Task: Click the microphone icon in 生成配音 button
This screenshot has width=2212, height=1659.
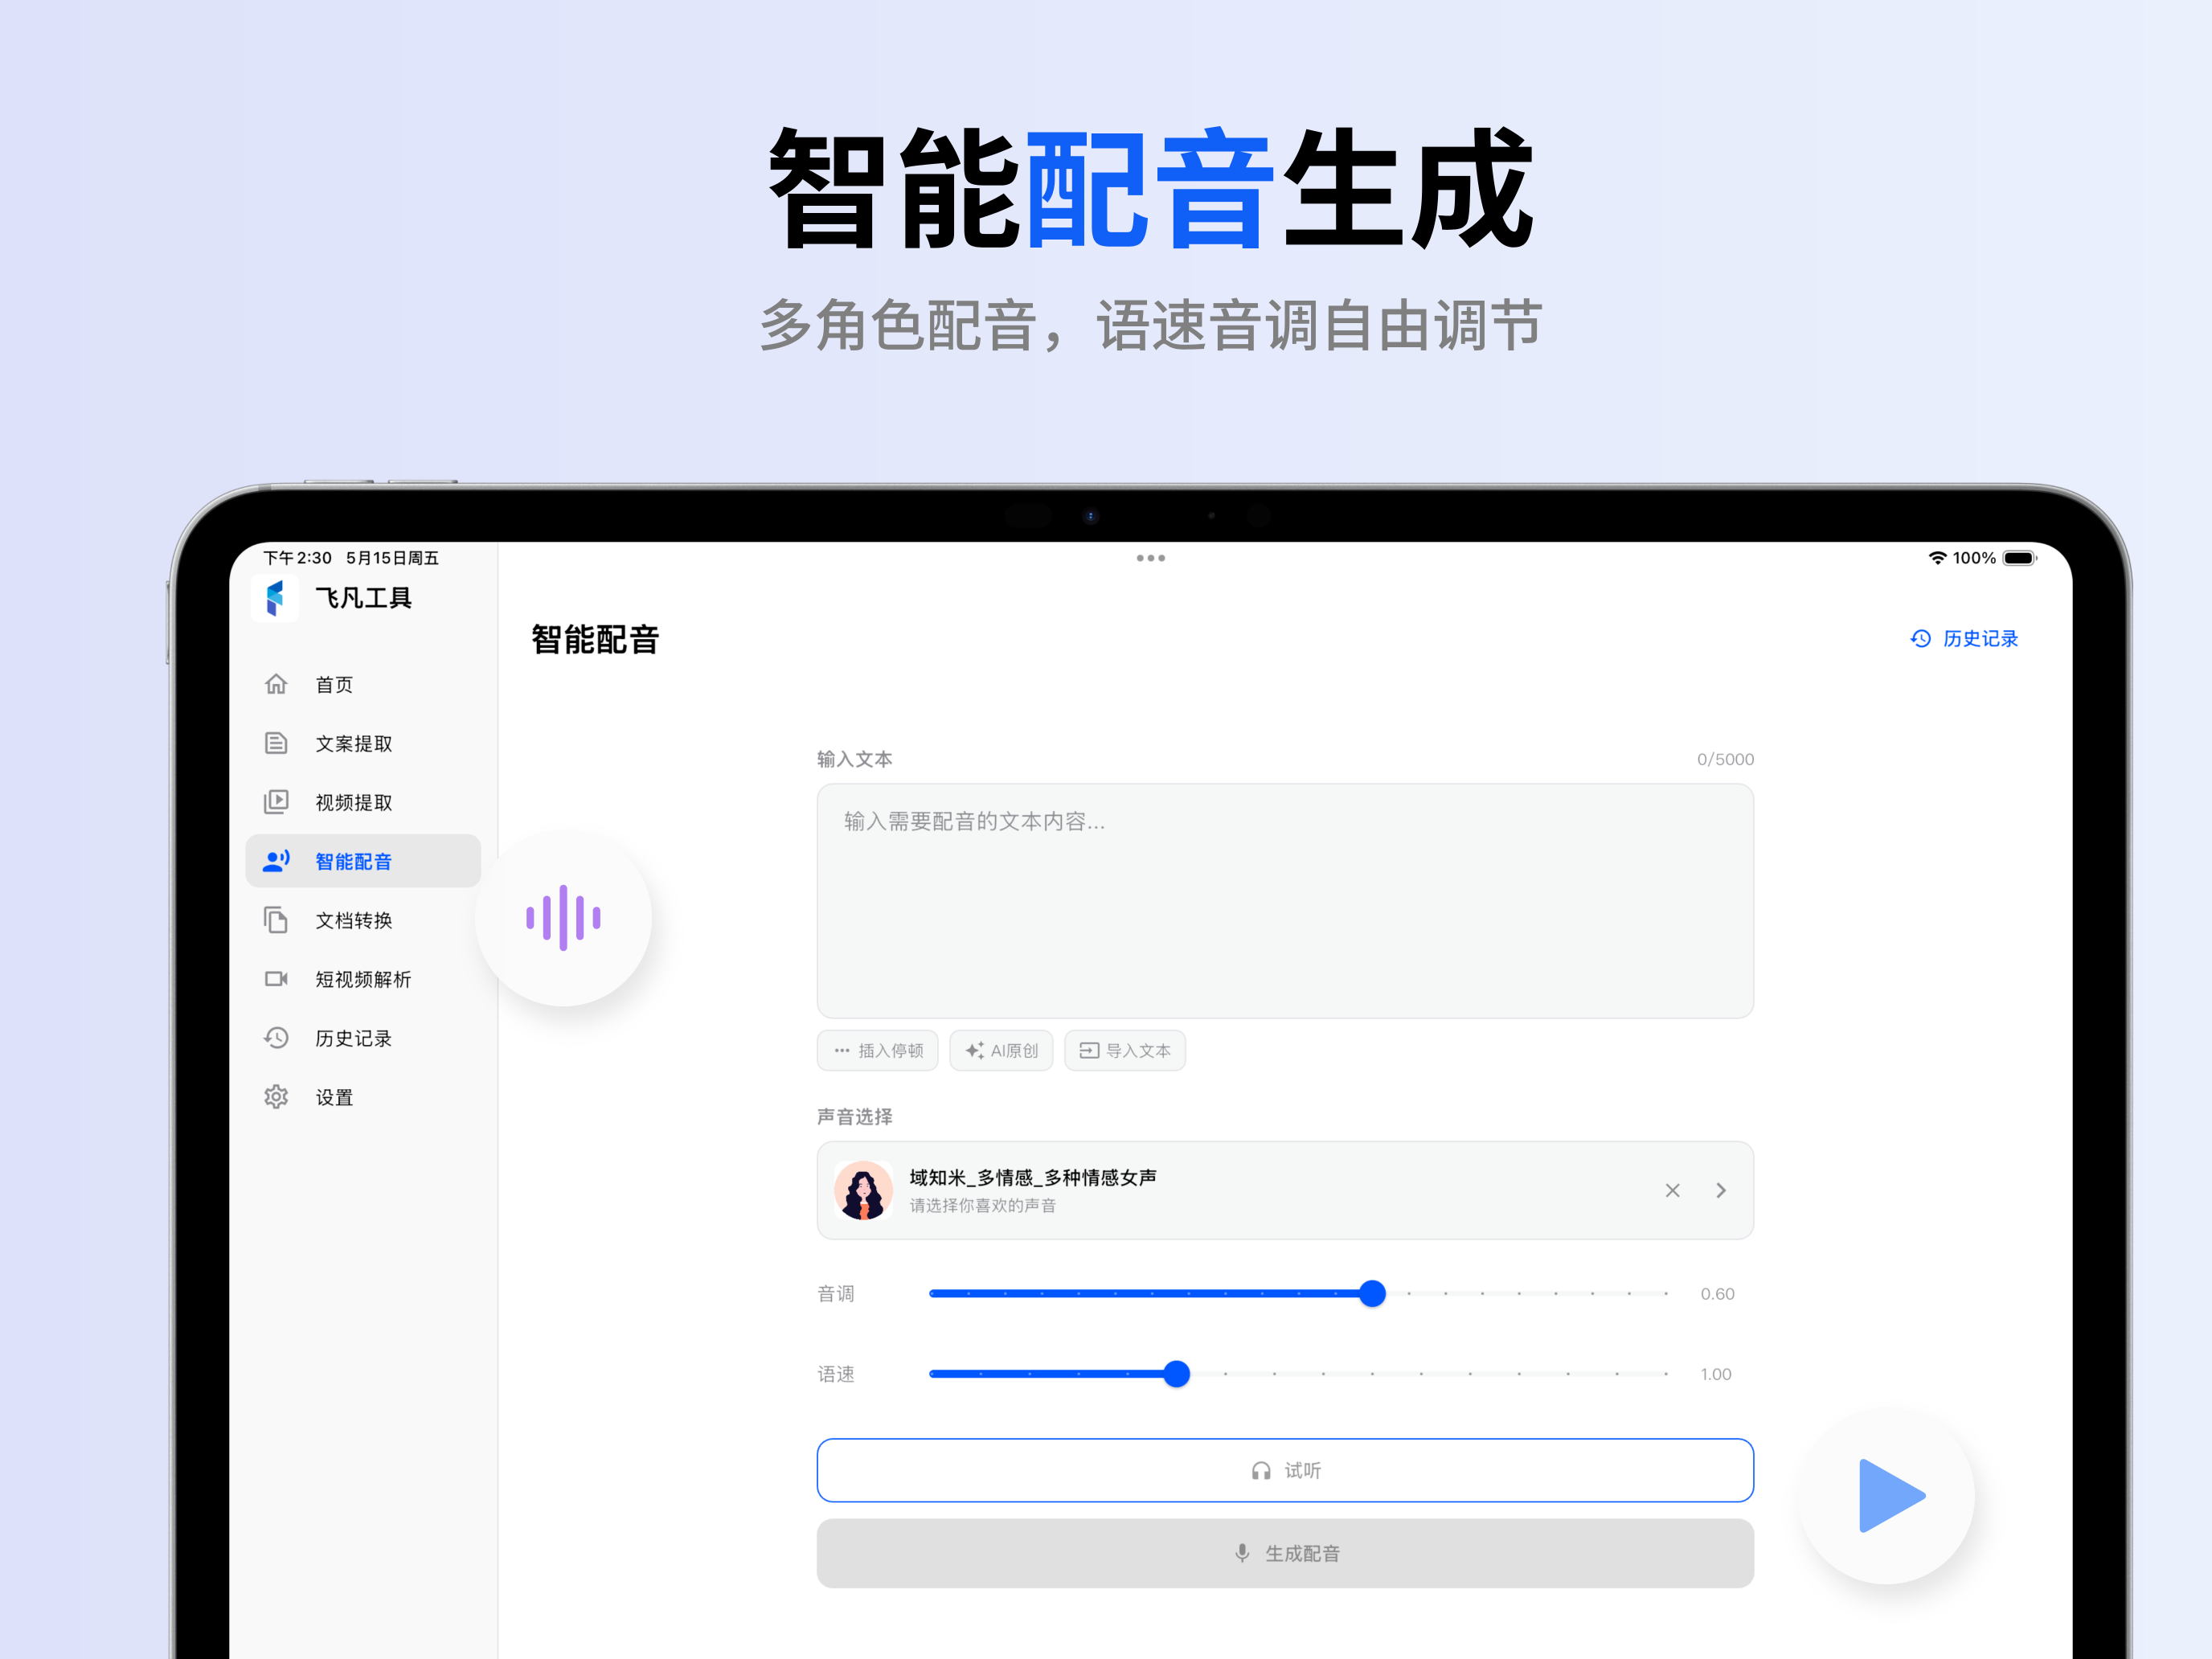Action: [1242, 1553]
